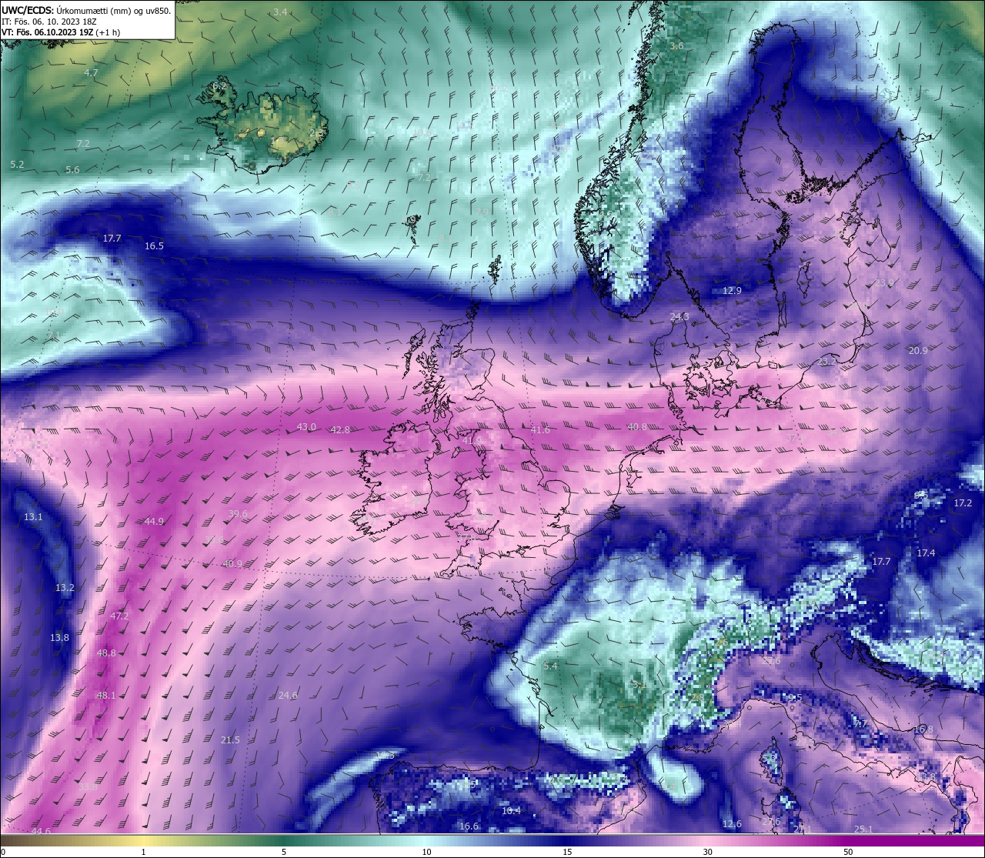The height and width of the screenshot is (858, 985).
Task: Click the value 41.6 over the North Sea
Action: tap(540, 430)
